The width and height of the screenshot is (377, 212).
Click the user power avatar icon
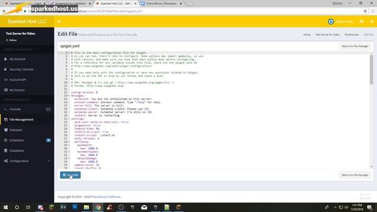point(331,21)
